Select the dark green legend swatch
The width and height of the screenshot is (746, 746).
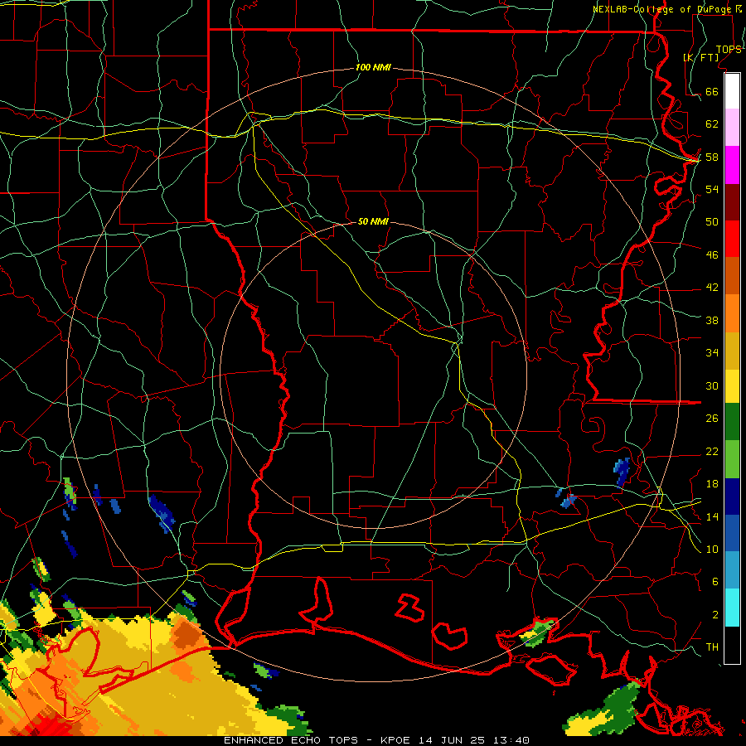point(732,422)
